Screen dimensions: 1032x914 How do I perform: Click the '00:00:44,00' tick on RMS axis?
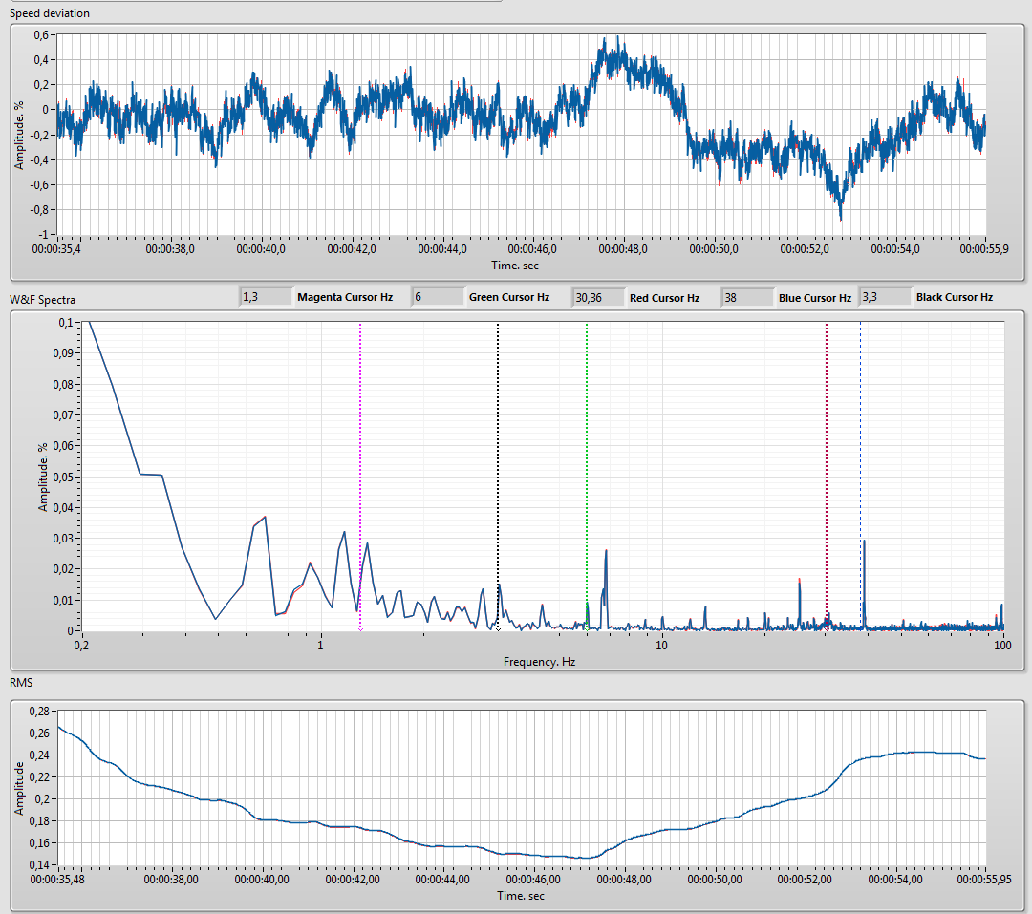click(x=443, y=879)
